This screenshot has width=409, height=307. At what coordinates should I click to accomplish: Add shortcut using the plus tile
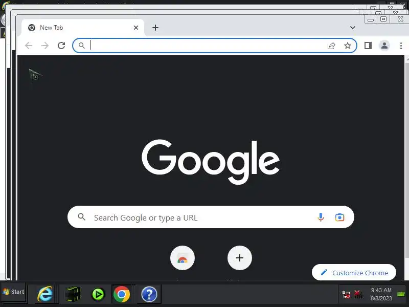pos(240,258)
